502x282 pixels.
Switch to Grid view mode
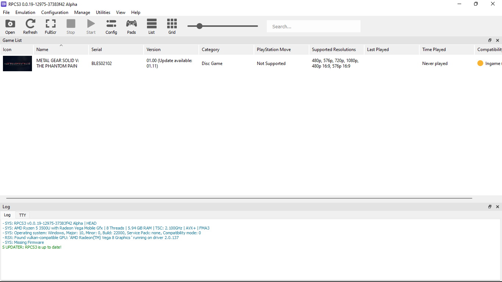coord(172,26)
